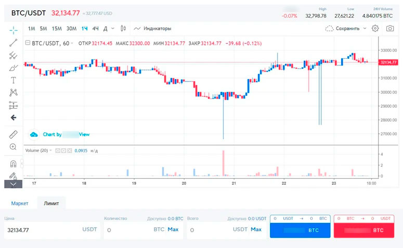Click the red sell BTC button

[364, 230]
